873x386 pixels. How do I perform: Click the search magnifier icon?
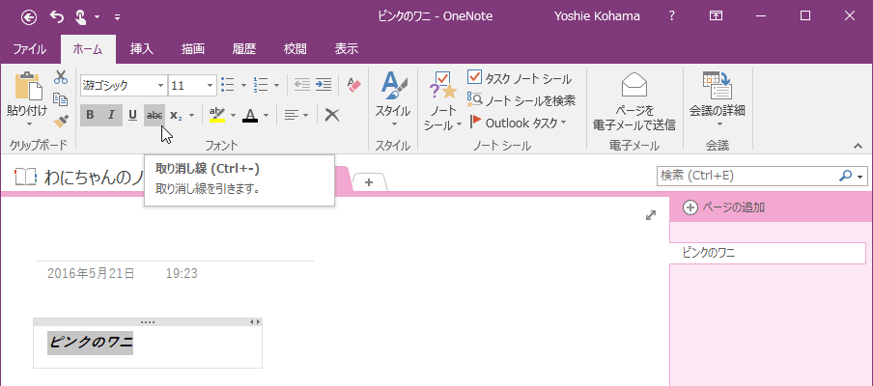point(845,176)
